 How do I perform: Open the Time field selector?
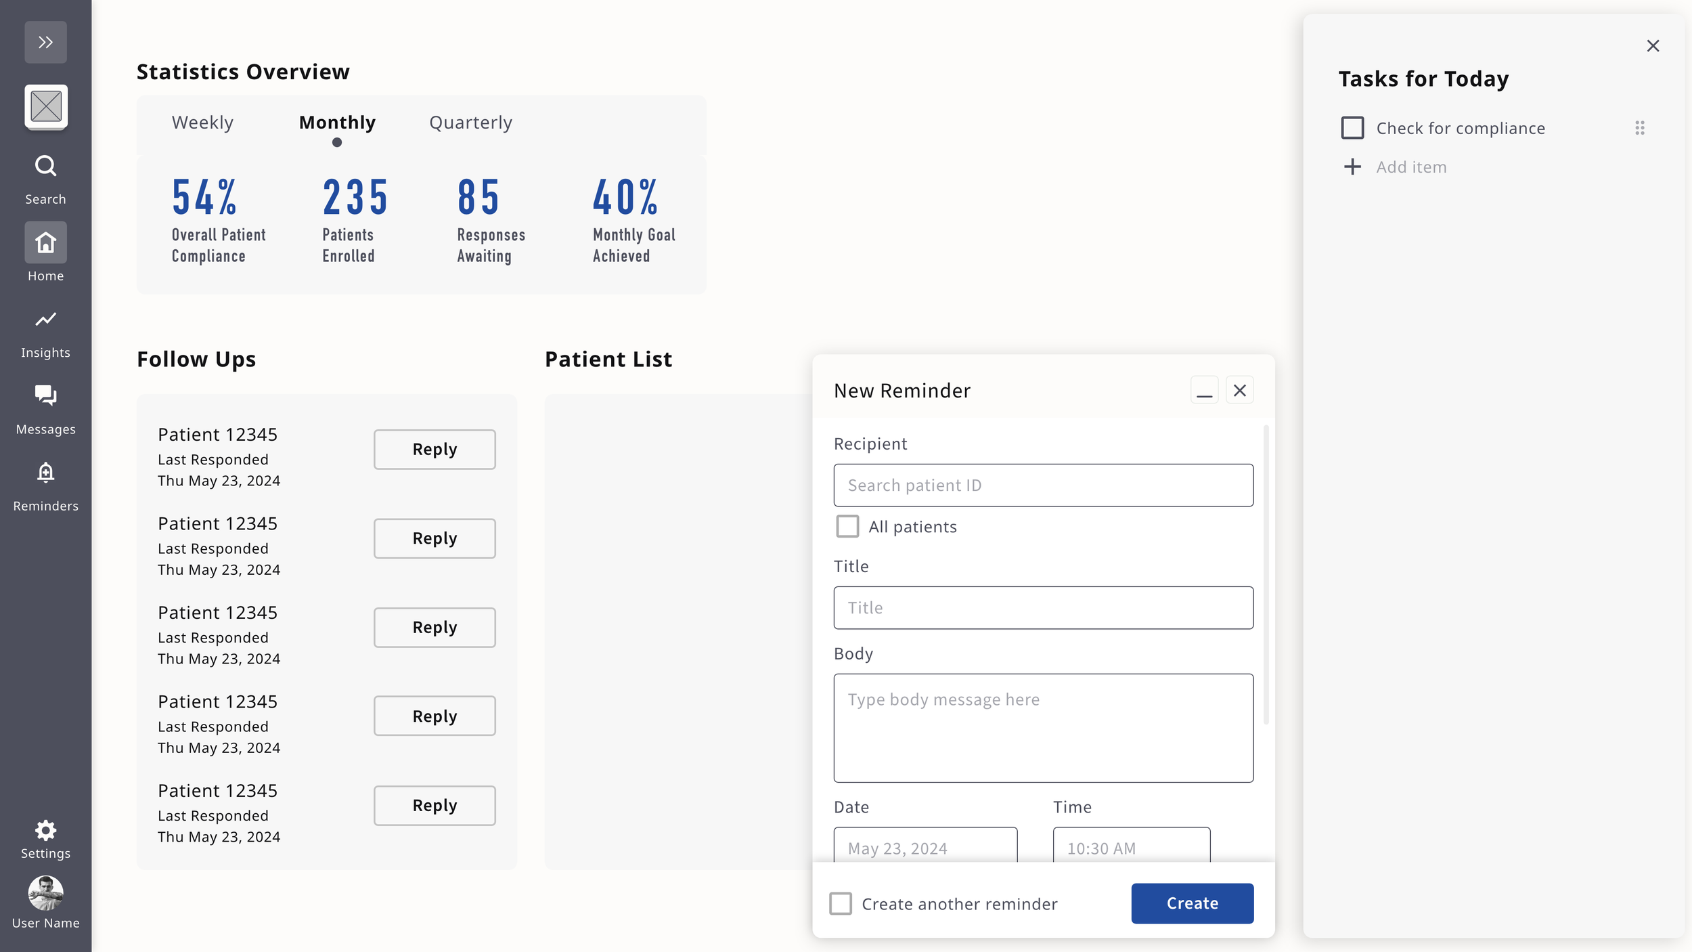click(x=1131, y=846)
